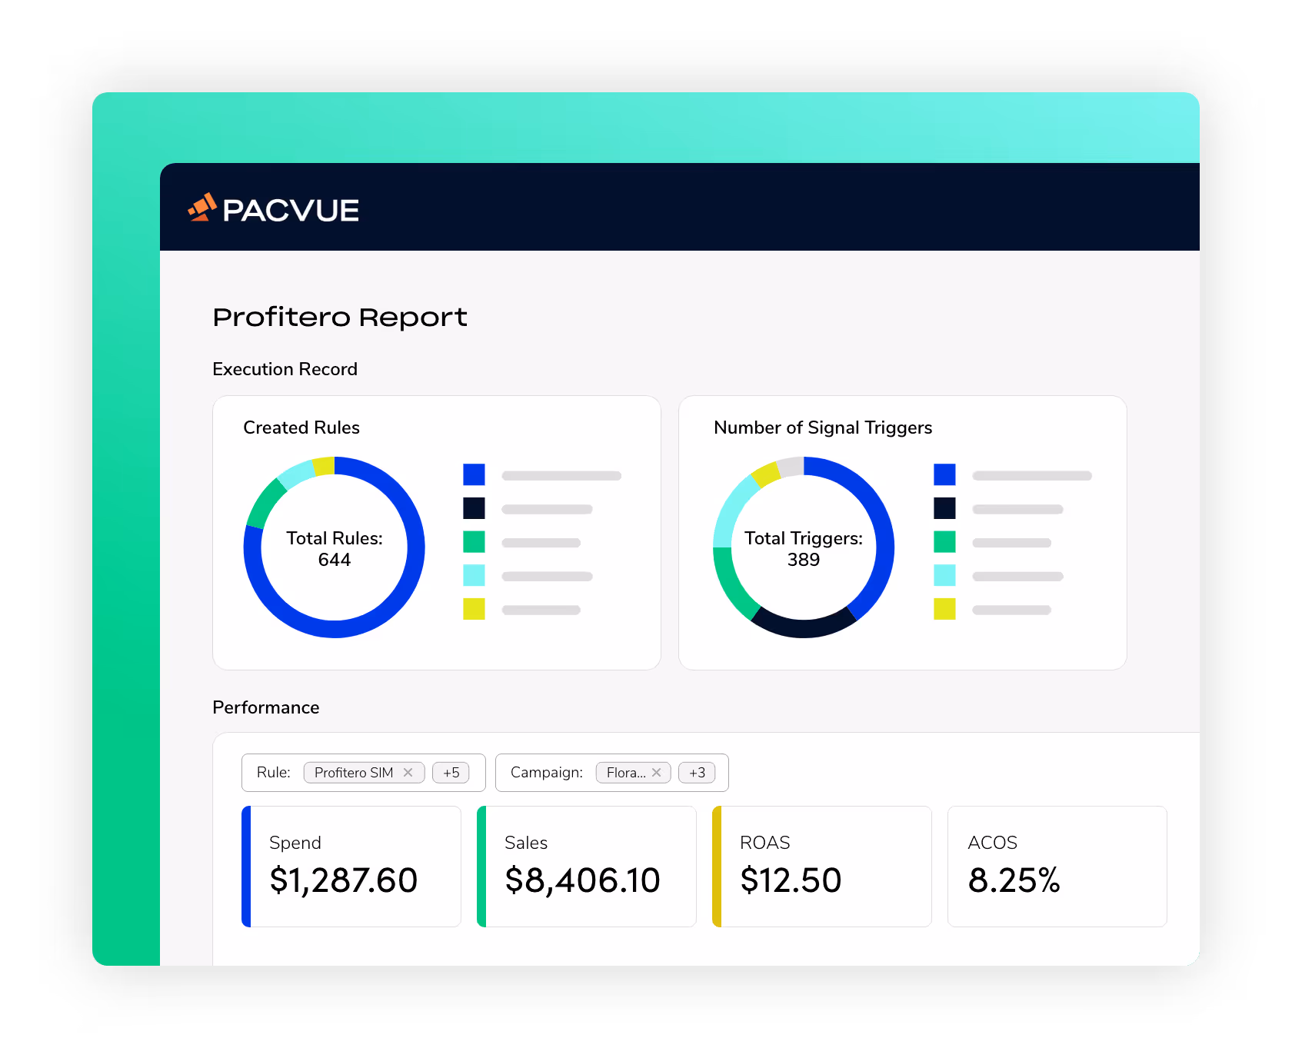The image size is (1292, 1058).
Task: Click blue legend swatch in Signal Triggers
Action: coord(944,474)
